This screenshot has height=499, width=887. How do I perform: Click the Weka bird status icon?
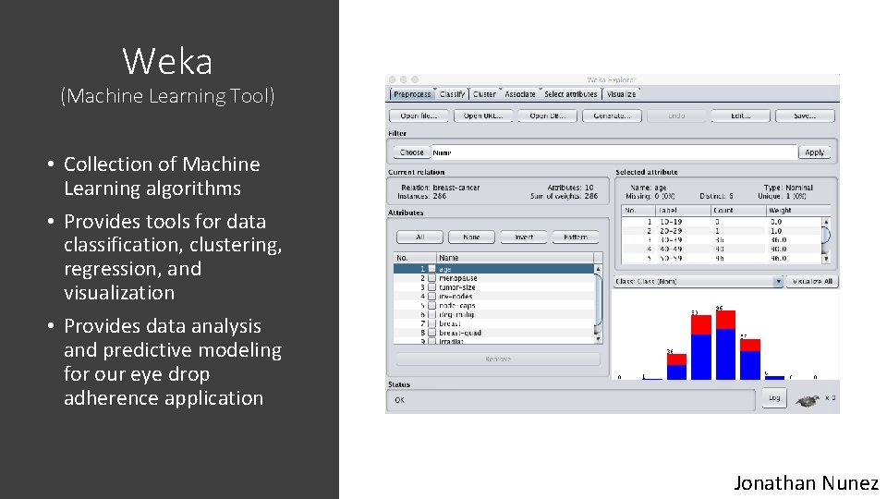808,400
